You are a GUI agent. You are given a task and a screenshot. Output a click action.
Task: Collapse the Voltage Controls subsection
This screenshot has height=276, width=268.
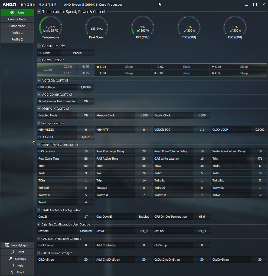[39, 123]
